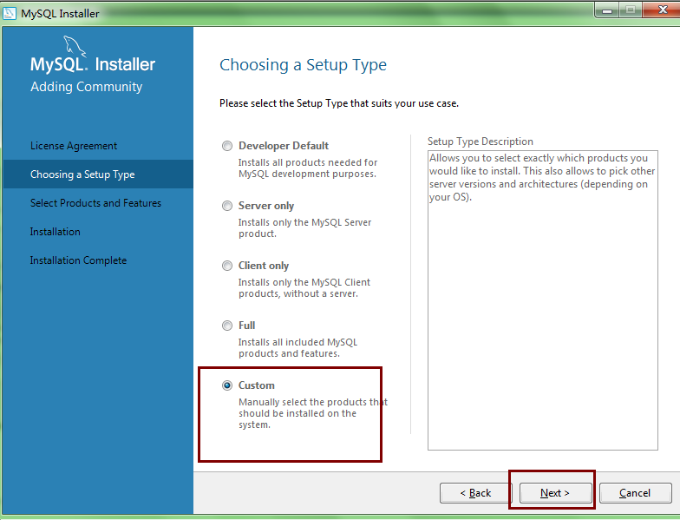This screenshot has height=520, width=680.
Task: Click the 'Installs only the MySQL Server' text
Action: click(x=305, y=227)
